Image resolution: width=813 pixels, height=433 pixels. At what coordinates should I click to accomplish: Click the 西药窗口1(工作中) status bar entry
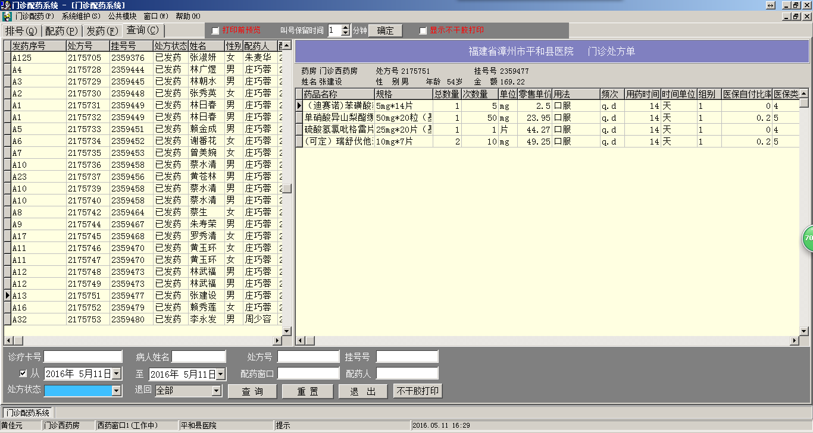[x=137, y=426]
